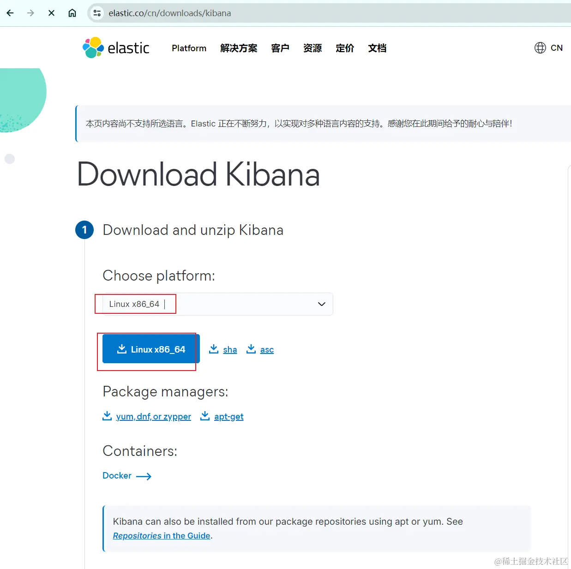
Task: Click the browser forward arrow
Action: tap(30, 13)
